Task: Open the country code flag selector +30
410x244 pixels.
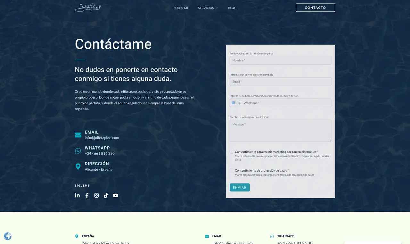Action: [x=236, y=103]
